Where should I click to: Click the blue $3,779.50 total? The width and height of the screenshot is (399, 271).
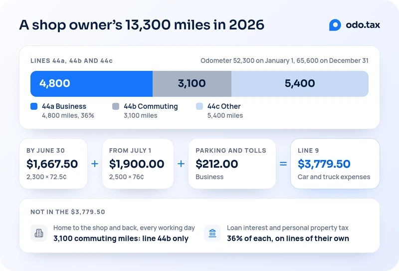[x=324, y=164]
